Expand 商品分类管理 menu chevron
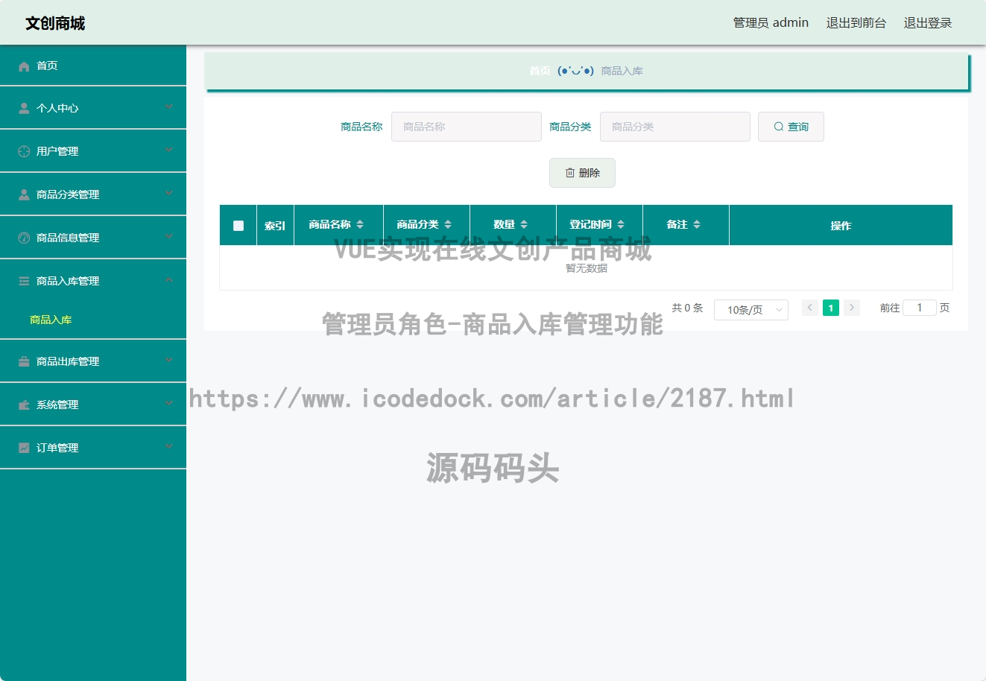Image resolution: width=986 pixels, height=681 pixels. coord(169,194)
